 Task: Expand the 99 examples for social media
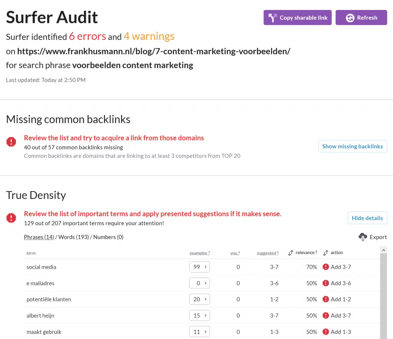pos(199,266)
